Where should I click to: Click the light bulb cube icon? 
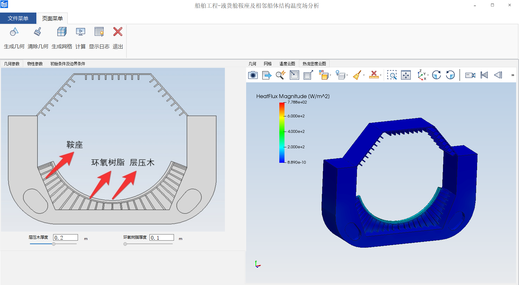coord(340,75)
